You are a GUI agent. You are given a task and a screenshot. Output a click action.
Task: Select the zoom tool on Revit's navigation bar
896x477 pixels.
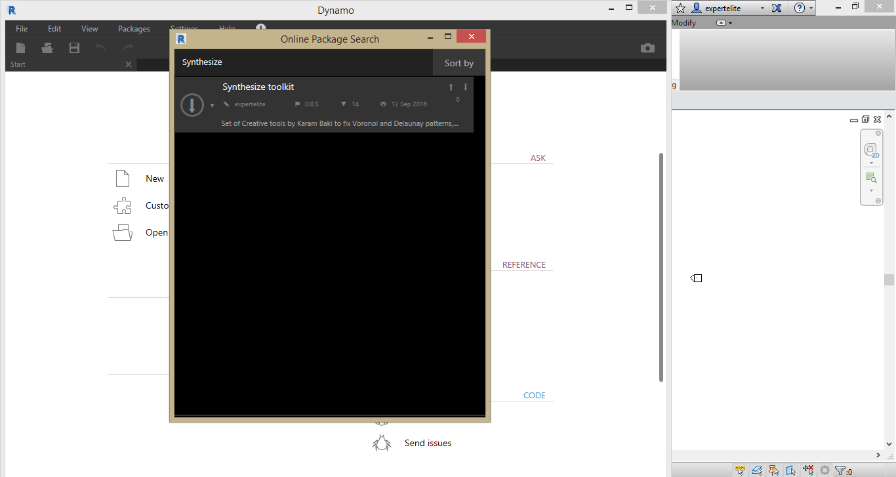point(871,177)
